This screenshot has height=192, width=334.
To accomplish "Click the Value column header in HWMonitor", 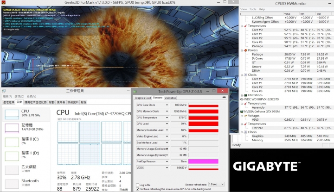I will click(291, 14).
